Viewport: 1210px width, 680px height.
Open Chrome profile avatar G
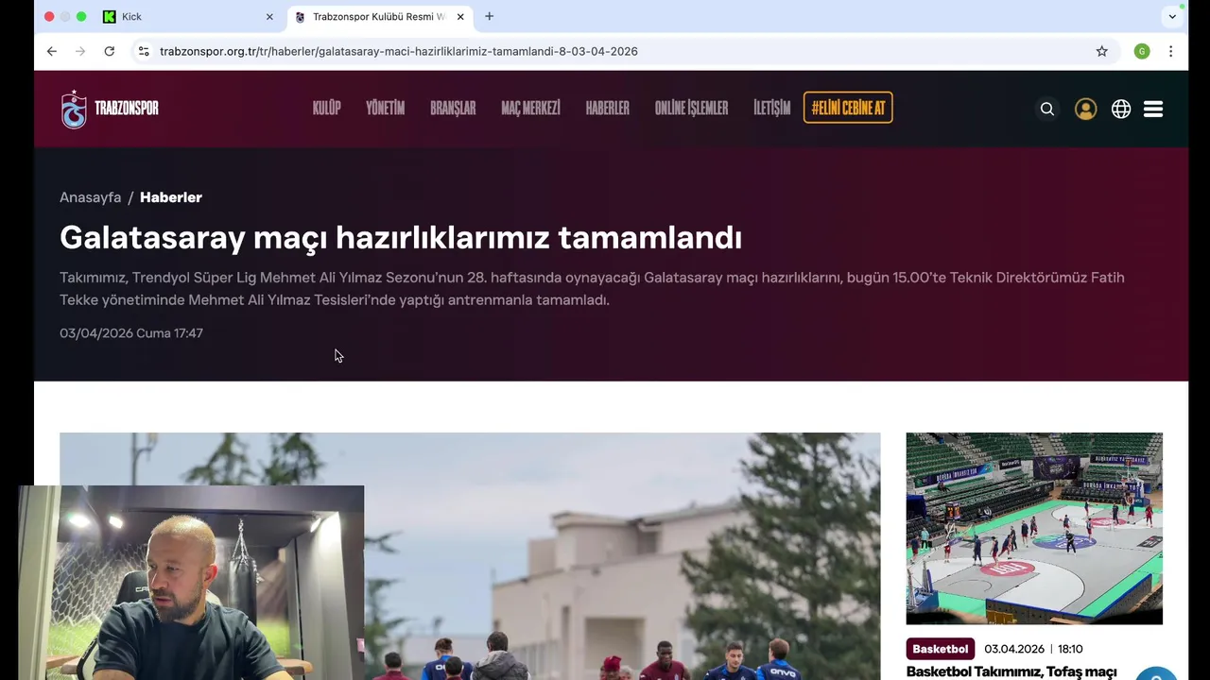point(1142,51)
